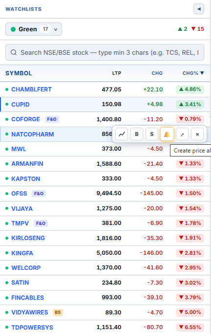This screenshot has width=211, height=334.
Task: Open KAPSTON stock link
Action: coord(25,178)
